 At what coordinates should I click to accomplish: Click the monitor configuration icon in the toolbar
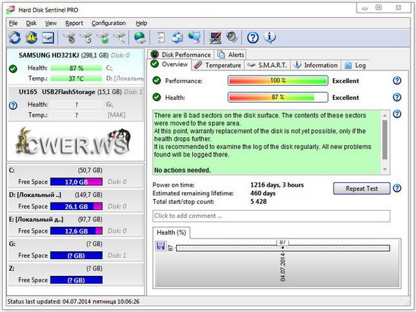click(216, 37)
